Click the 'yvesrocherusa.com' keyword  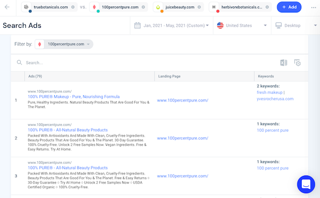pos(275,99)
